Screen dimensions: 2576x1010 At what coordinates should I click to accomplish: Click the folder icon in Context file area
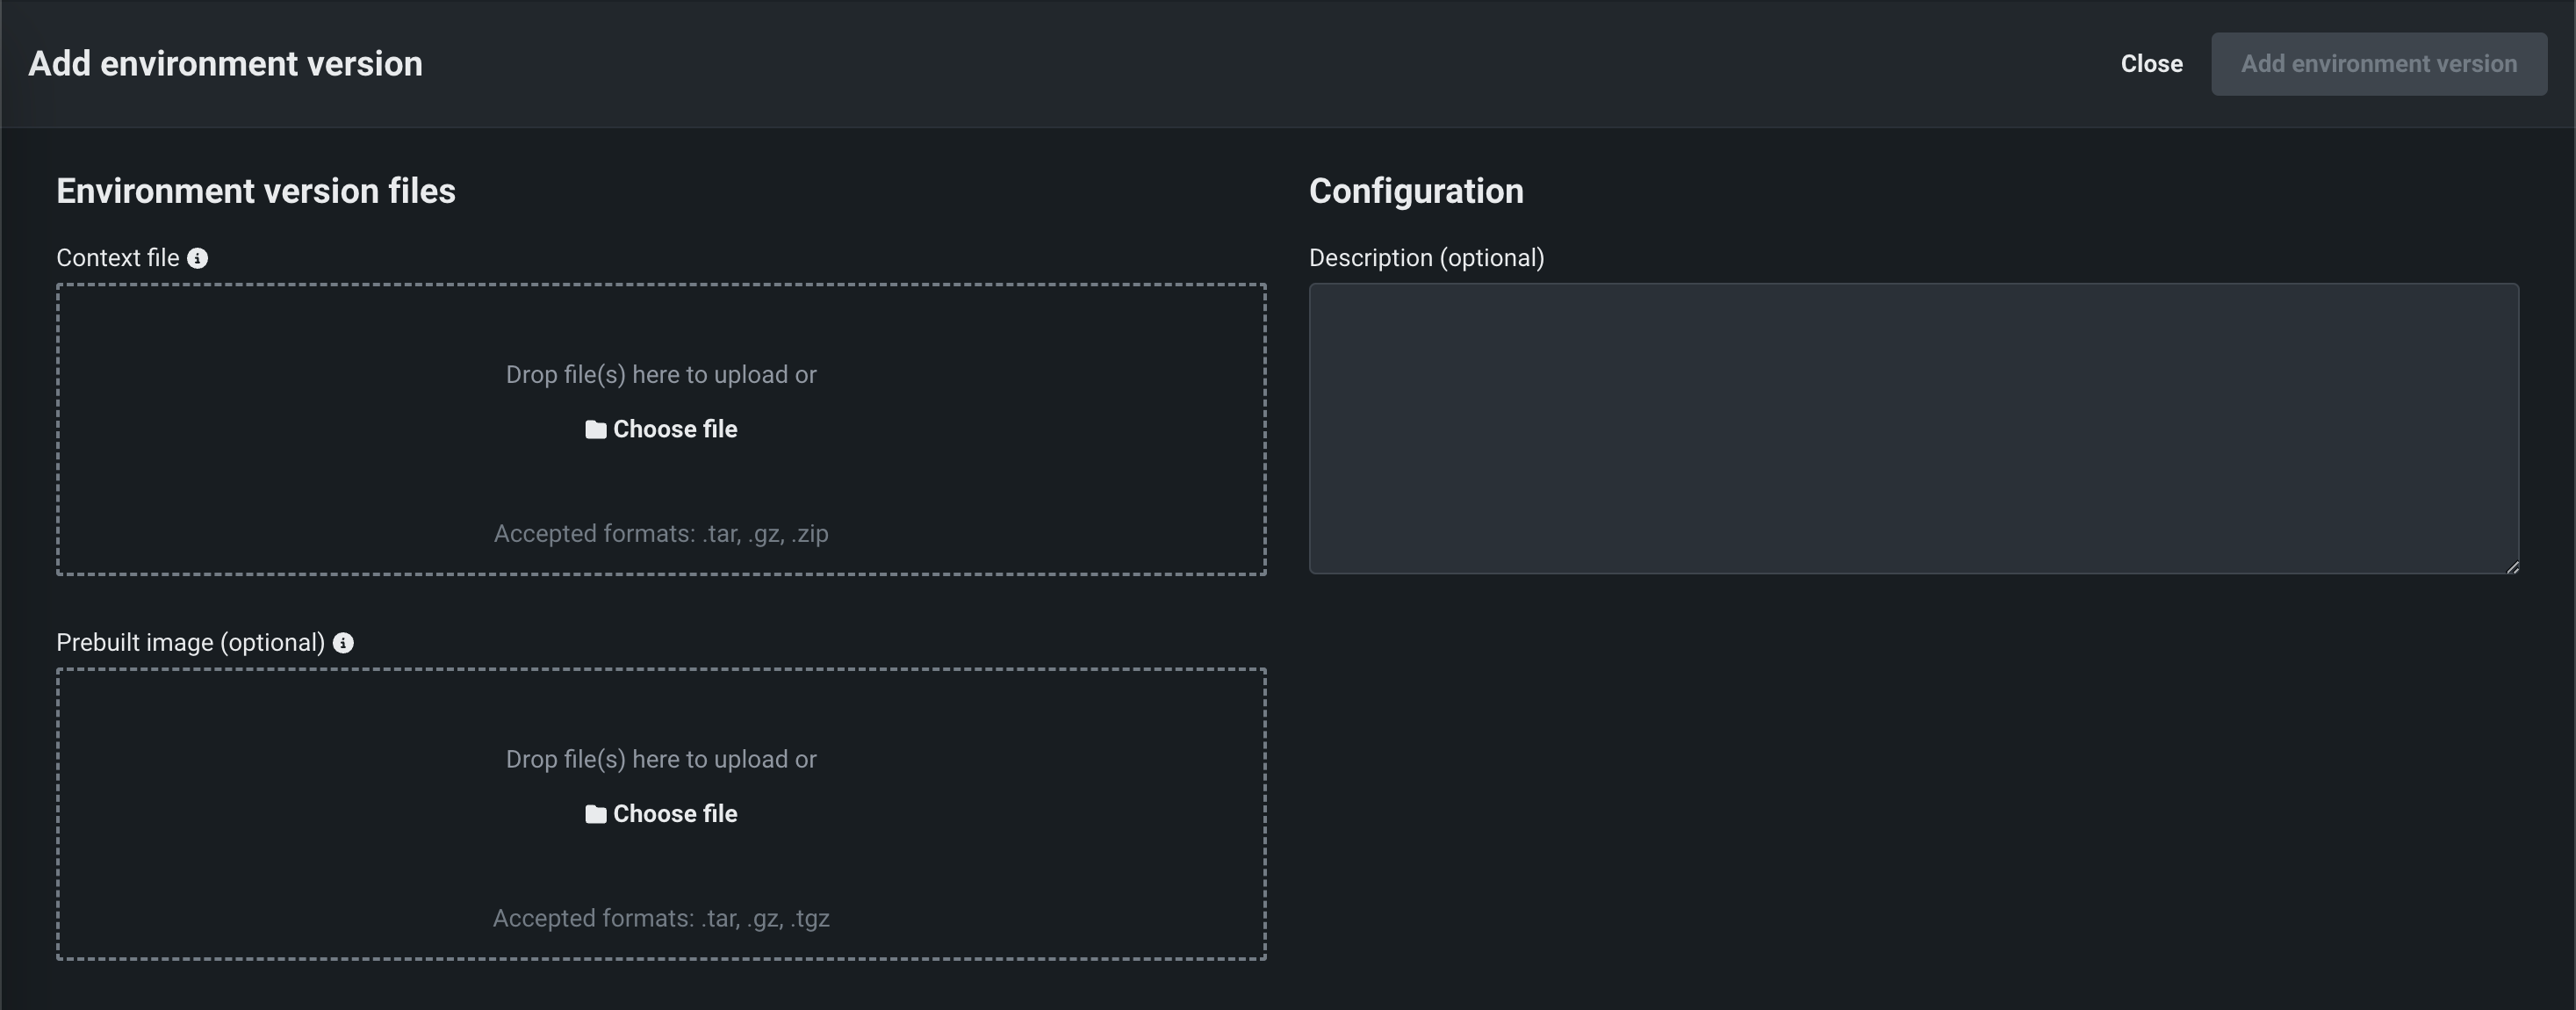tap(596, 430)
